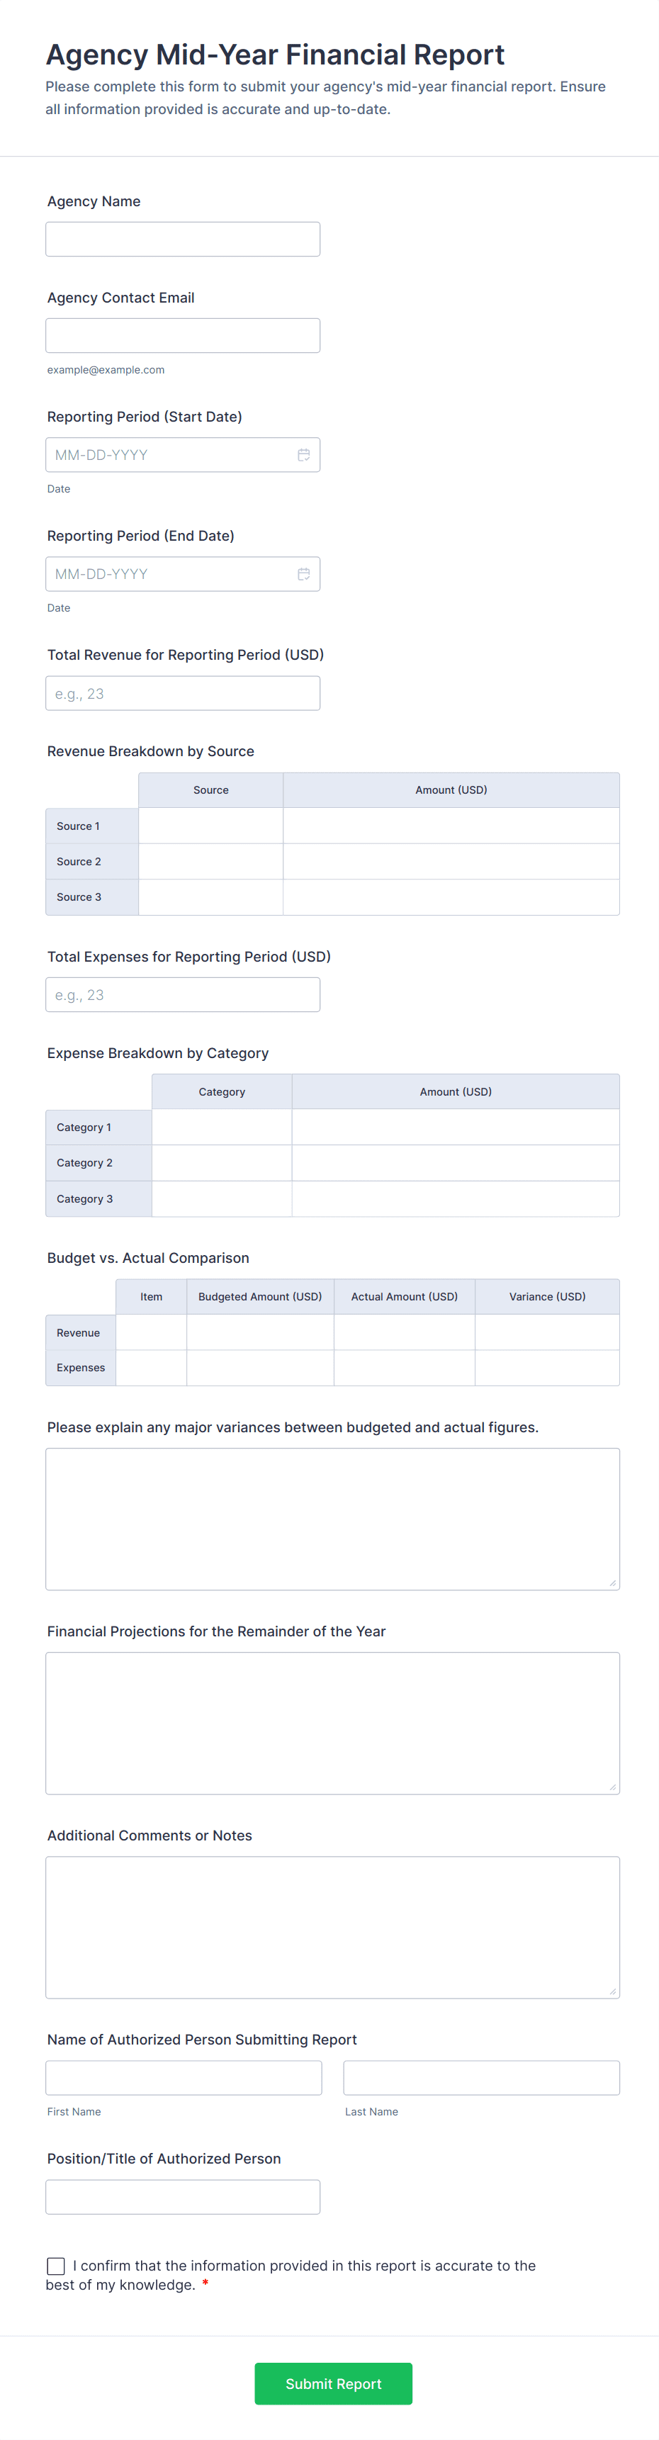Select Total Revenue for Reporting Period field
The height and width of the screenshot is (2440, 659).
(183, 693)
